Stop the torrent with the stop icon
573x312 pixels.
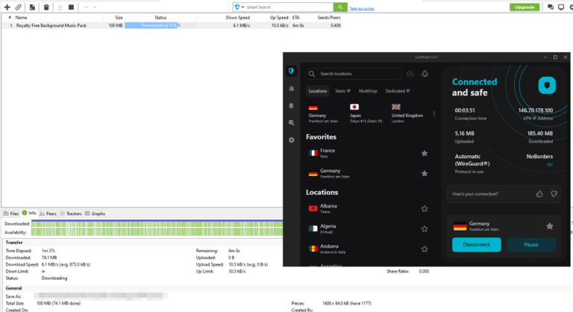click(x=71, y=7)
